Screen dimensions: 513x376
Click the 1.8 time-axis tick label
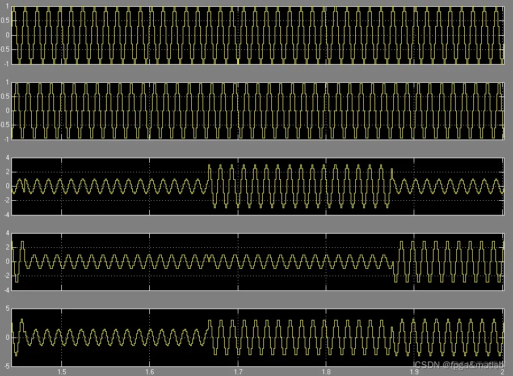tap(326, 372)
